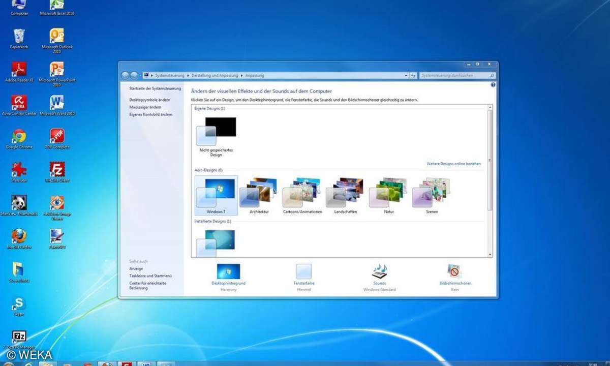Select the Google Chrome desktop icon
Screen dimensions: 610x366
(x=19, y=139)
